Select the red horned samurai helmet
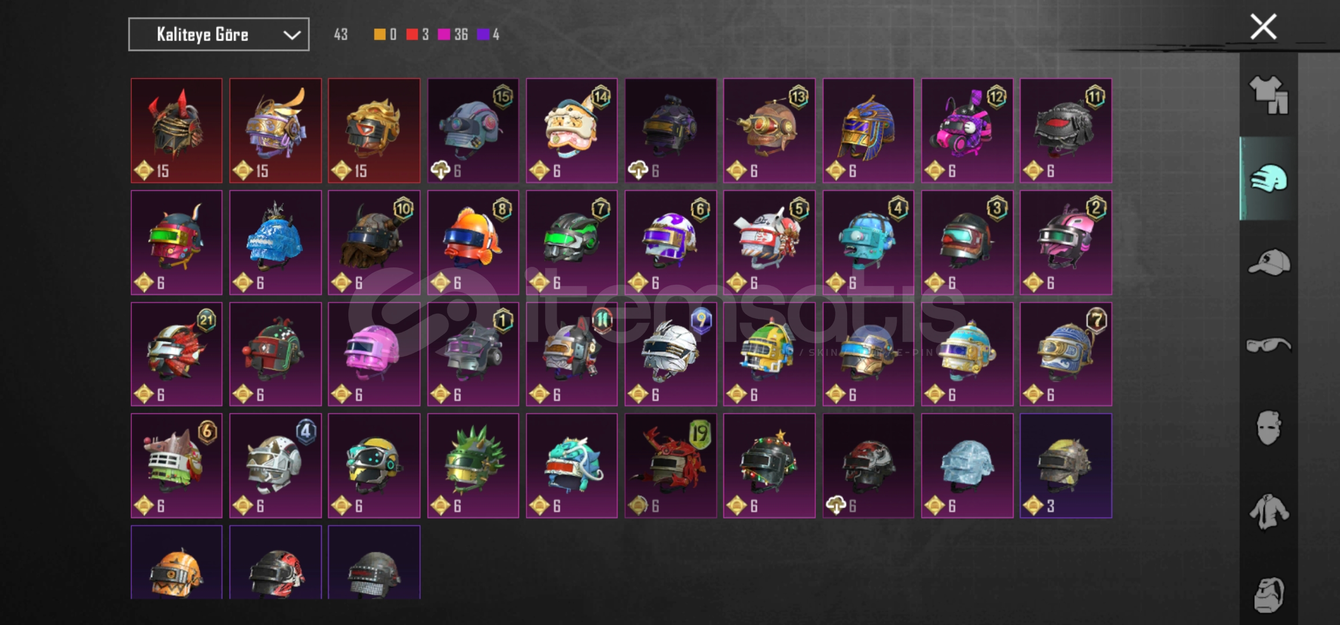Viewport: 1340px width, 625px height. click(176, 131)
